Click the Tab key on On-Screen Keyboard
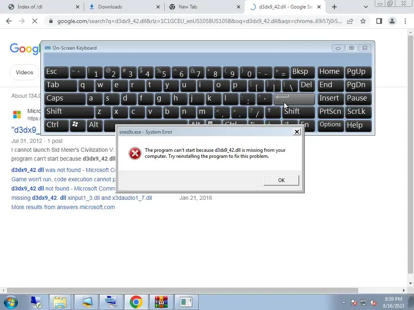Screen dimensions: 414x310 point(61,86)
